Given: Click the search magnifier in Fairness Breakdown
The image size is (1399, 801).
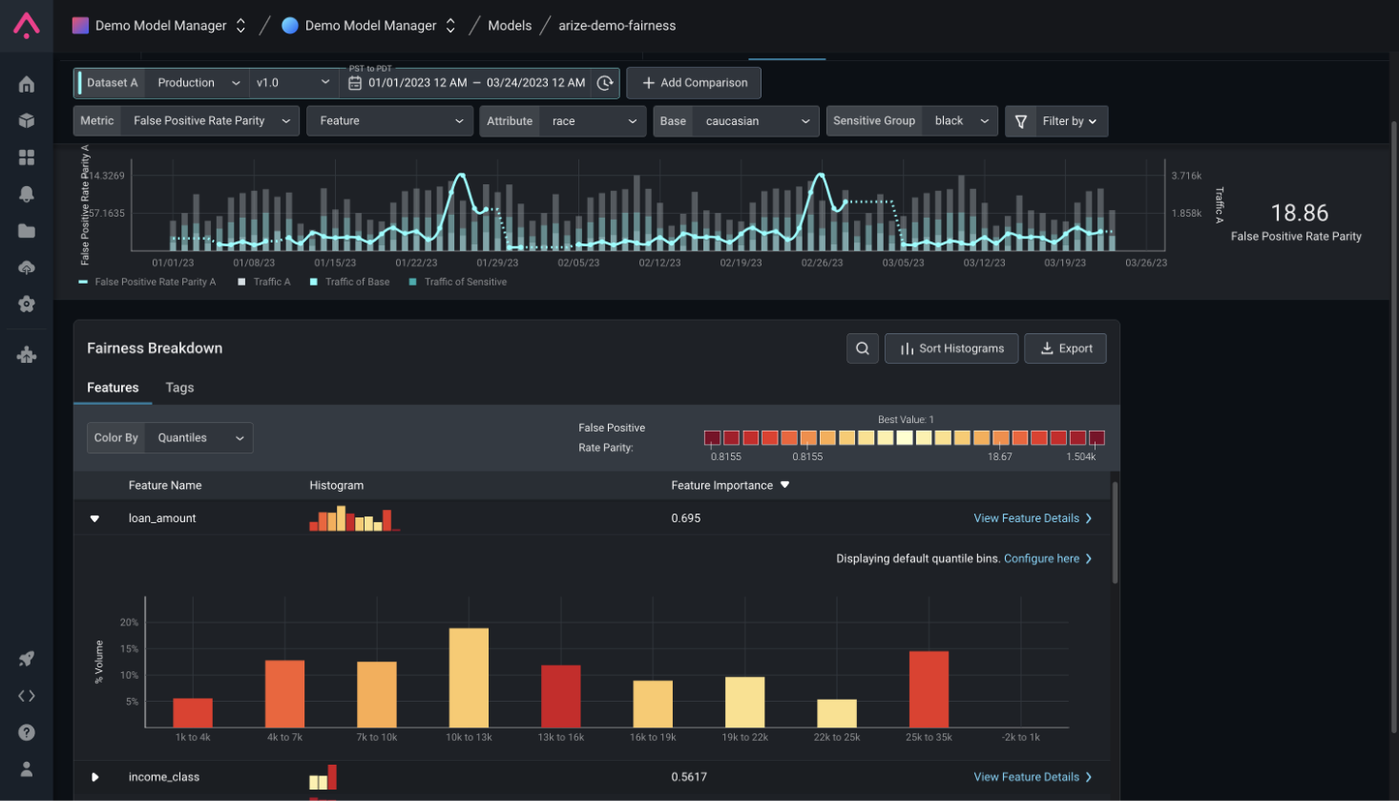Looking at the screenshot, I should click(863, 348).
